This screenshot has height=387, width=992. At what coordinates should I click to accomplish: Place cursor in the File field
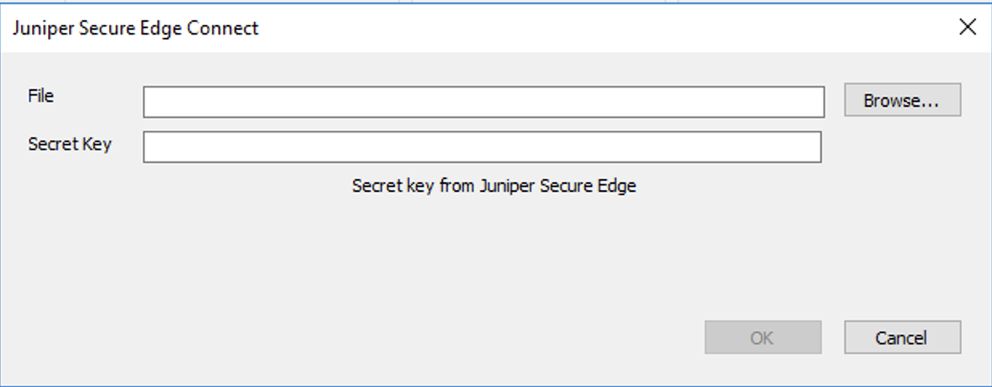[x=483, y=102]
